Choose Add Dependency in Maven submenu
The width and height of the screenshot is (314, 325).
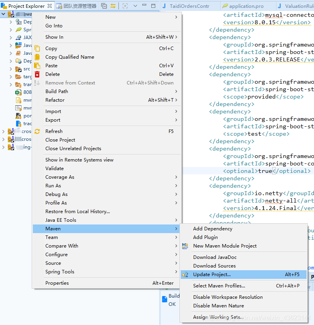click(244, 229)
